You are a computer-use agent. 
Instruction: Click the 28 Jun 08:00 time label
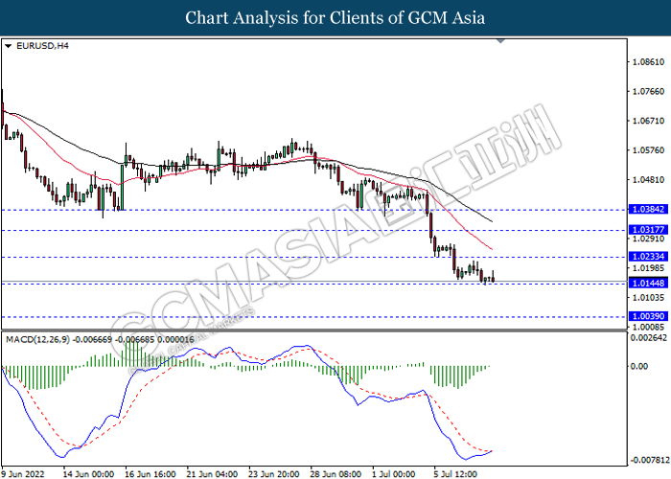[x=335, y=474]
